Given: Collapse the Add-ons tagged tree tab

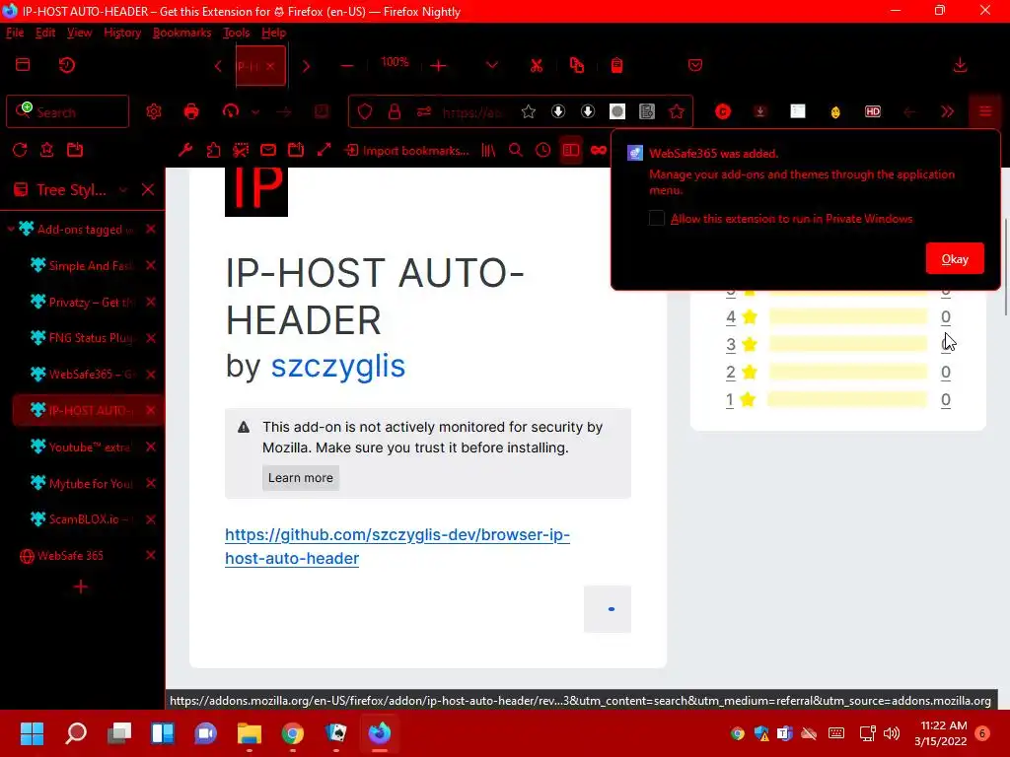Looking at the screenshot, I should point(11,229).
